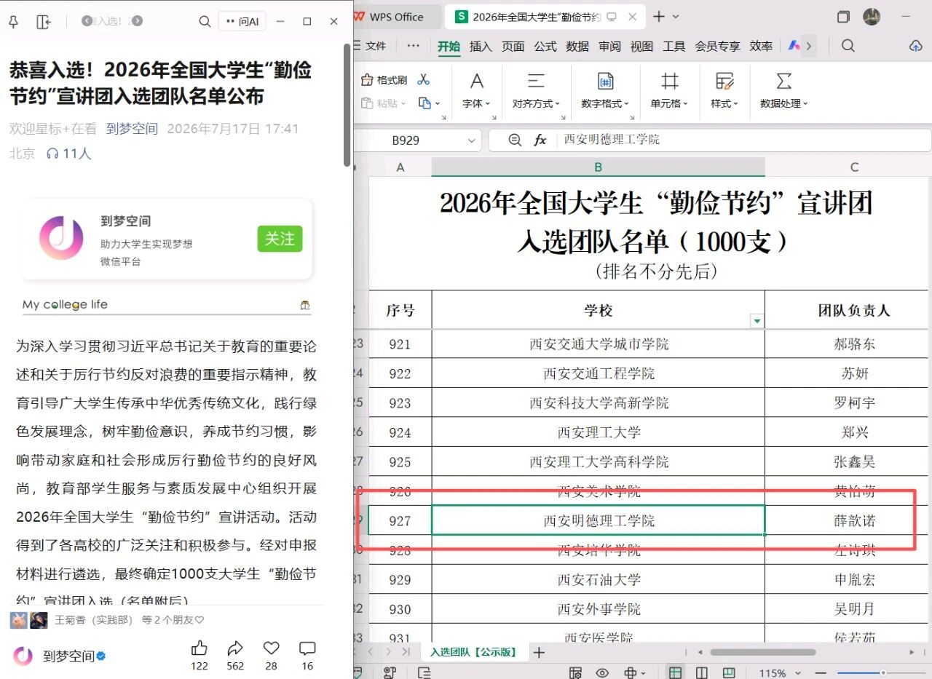Activate the 格式刷 format painter

point(385,81)
